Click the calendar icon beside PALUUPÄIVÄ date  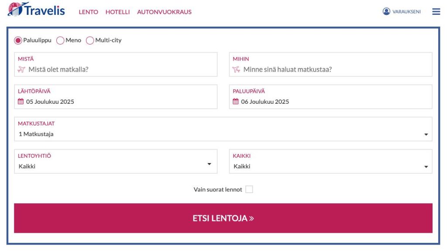pyautogui.click(x=235, y=102)
